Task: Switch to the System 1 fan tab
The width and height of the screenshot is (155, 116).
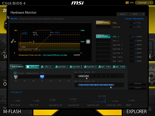Action: (61, 67)
